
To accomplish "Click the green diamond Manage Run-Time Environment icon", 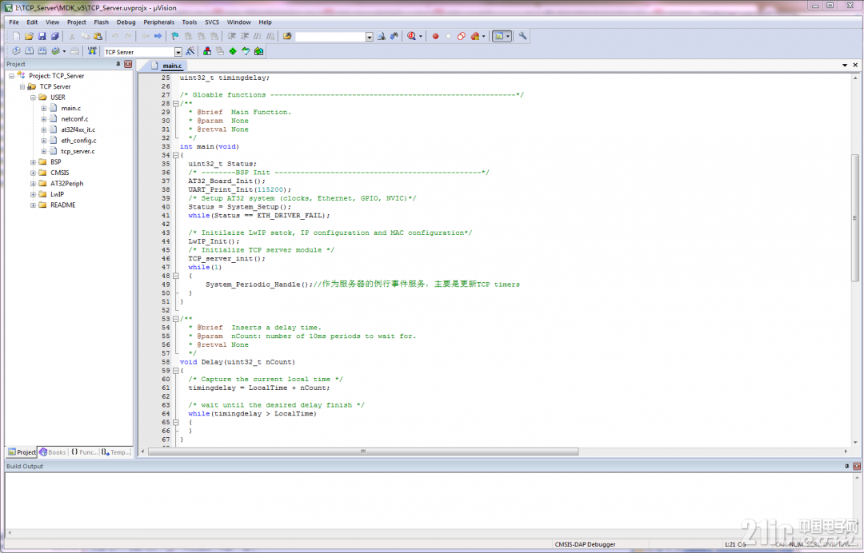I will point(233,51).
